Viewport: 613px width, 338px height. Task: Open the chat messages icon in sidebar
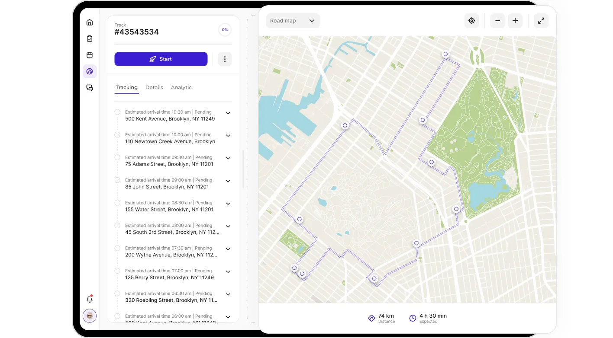pos(90,88)
